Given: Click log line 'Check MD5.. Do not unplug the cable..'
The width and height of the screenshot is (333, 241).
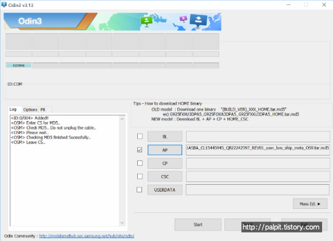Looking at the screenshot, I should pyautogui.click(x=53, y=127).
